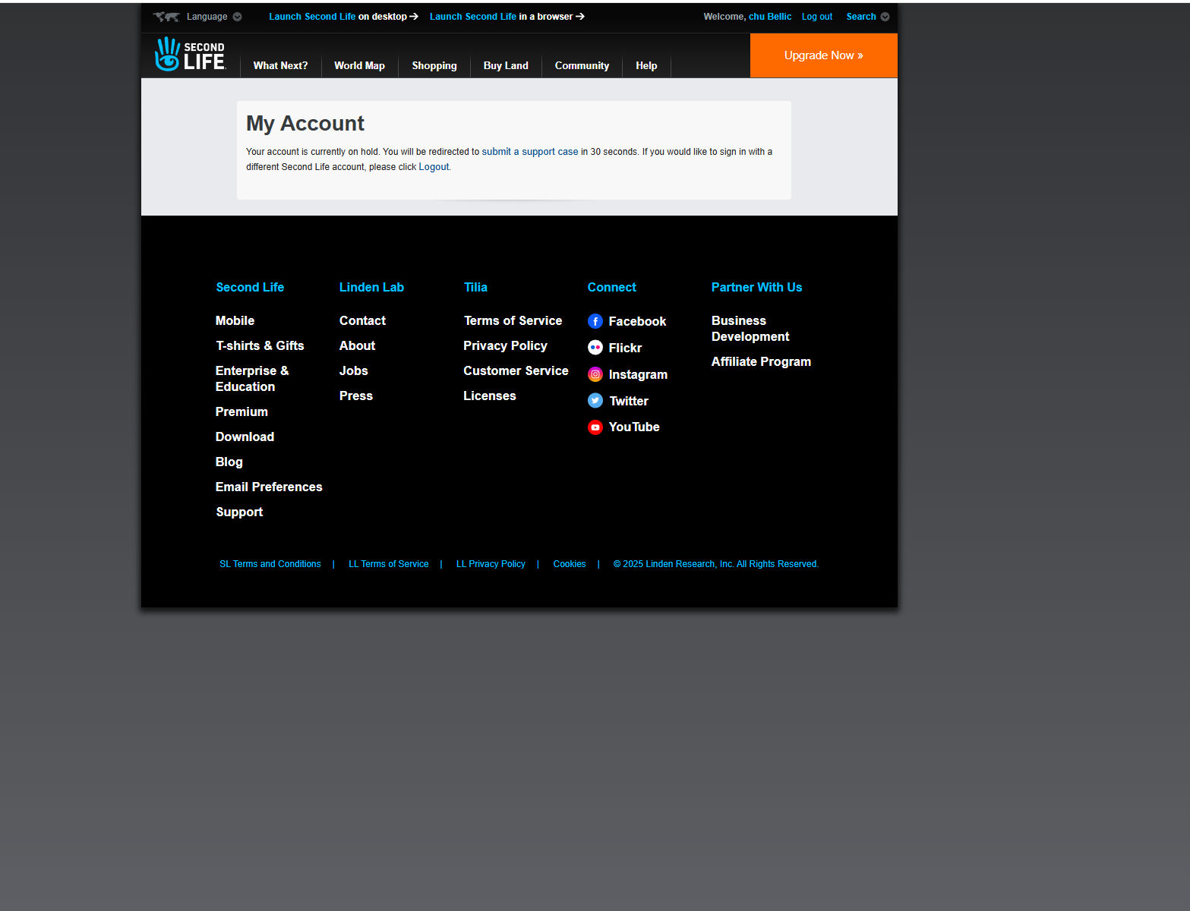Click the Partner With Us heading
1190x911 pixels.
tap(756, 288)
